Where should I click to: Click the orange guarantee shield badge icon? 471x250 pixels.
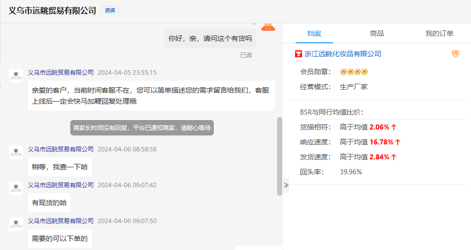[x=456, y=54]
